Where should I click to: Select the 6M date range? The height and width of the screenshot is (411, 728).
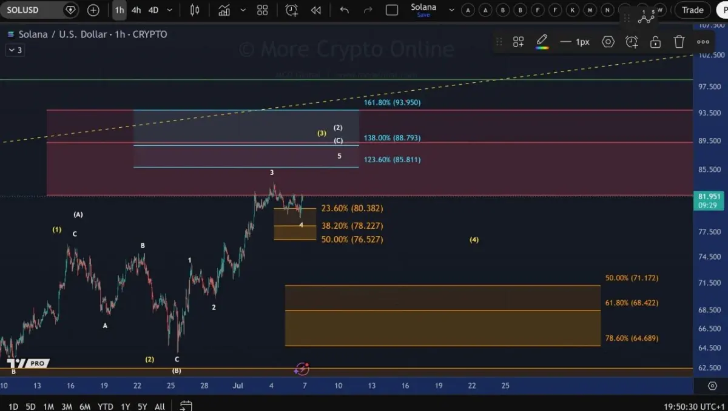(x=85, y=406)
